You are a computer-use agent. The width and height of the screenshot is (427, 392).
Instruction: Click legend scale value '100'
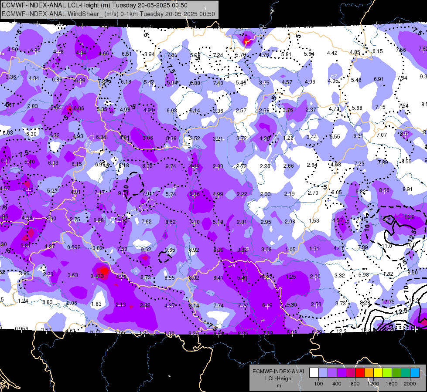tap(318, 384)
